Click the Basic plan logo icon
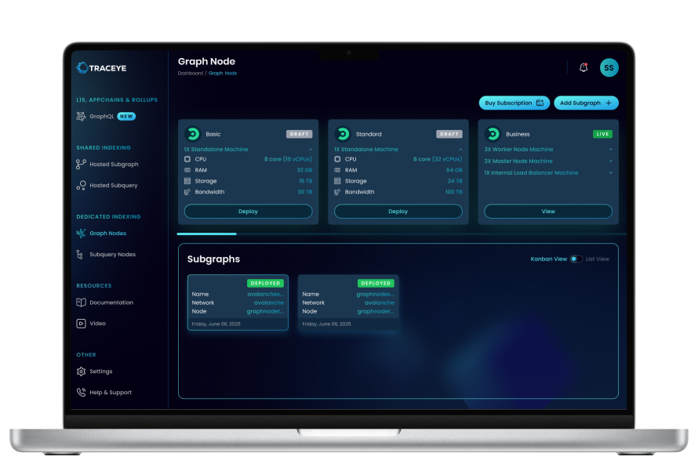This screenshot has width=698, height=460. 192,134
